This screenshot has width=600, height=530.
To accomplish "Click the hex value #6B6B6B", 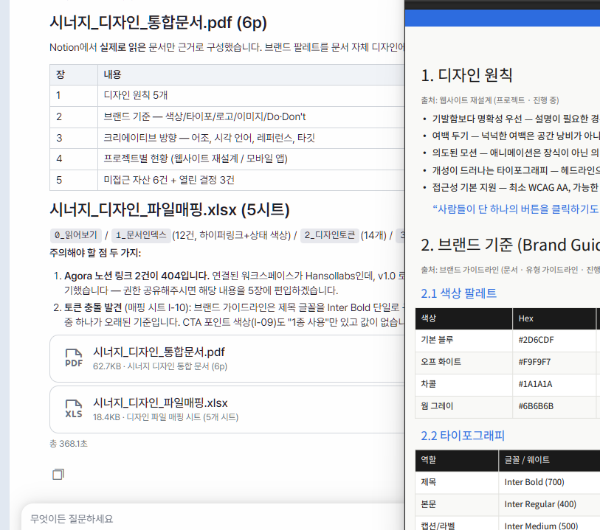I will pyautogui.click(x=536, y=406).
